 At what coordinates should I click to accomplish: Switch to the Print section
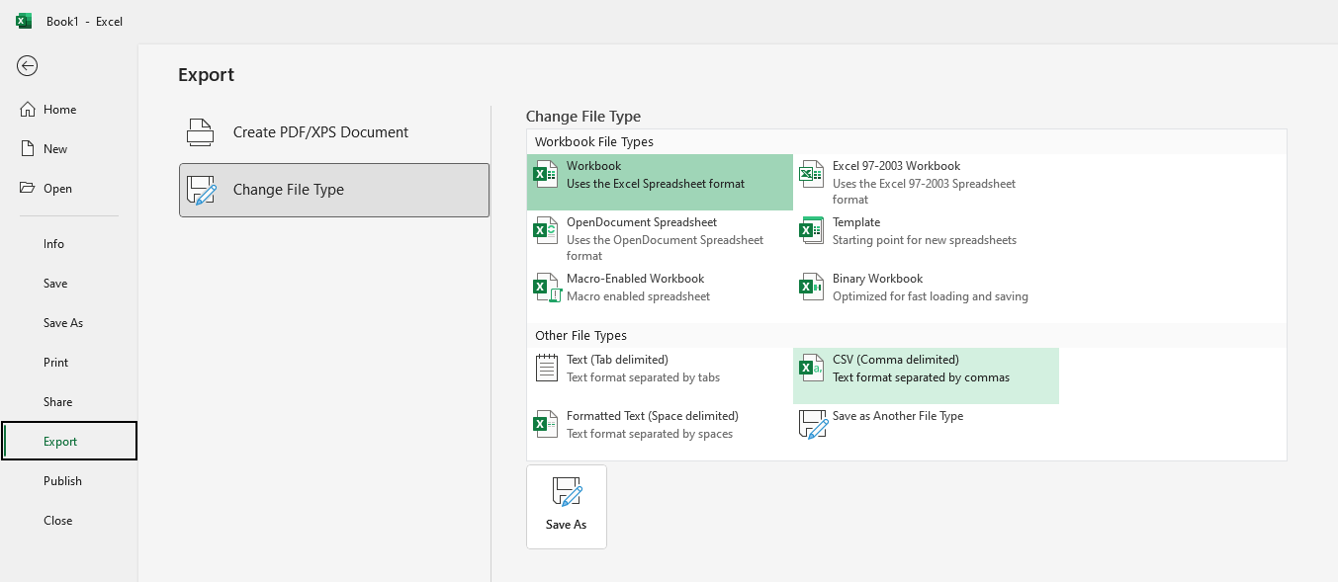coord(55,362)
